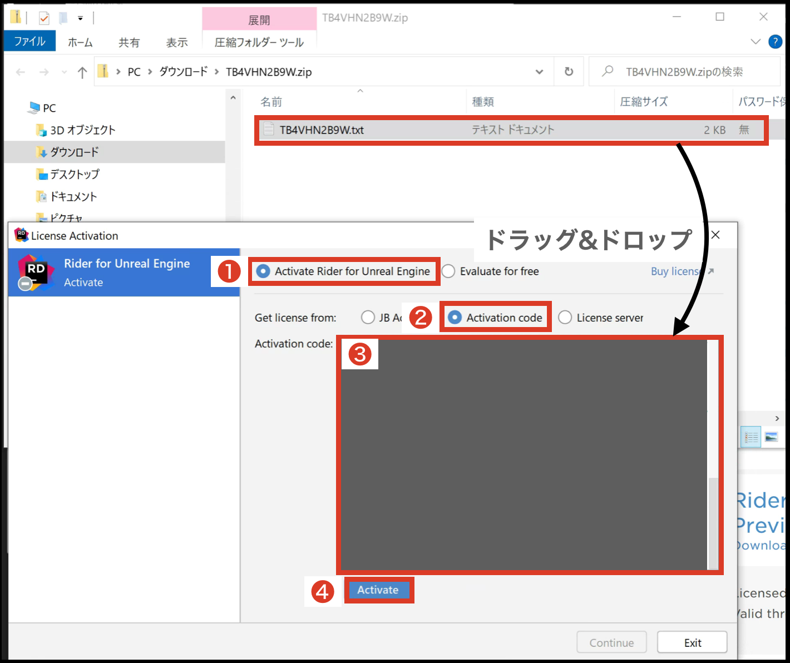This screenshot has width=790, height=663.
Task: Choose the JB Account license source
Action: pyautogui.click(x=368, y=318)
